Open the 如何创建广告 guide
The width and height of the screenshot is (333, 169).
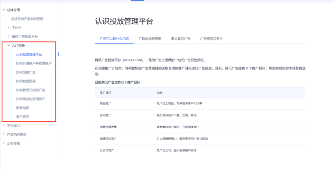coord(26,72)
